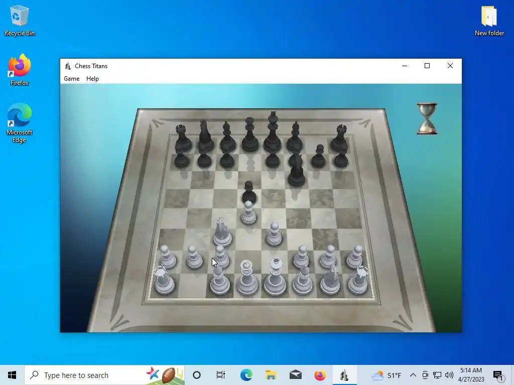Screen dimensions: 514x385
Task: Select the white pawn on c2
Action: click(221, 257)
